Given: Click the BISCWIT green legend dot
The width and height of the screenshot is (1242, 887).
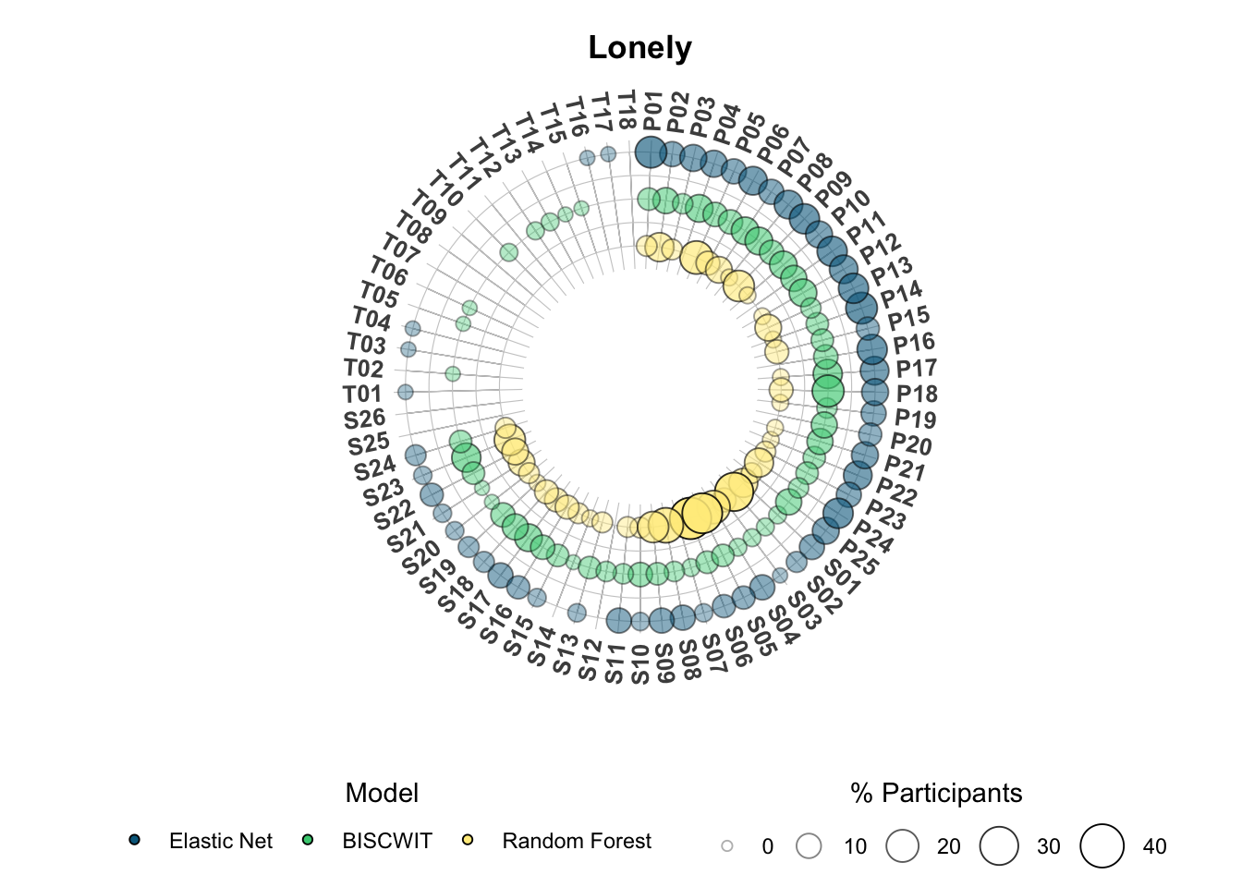Looking at the screenshot, I should pyautogui.click(x=309, y=840).
